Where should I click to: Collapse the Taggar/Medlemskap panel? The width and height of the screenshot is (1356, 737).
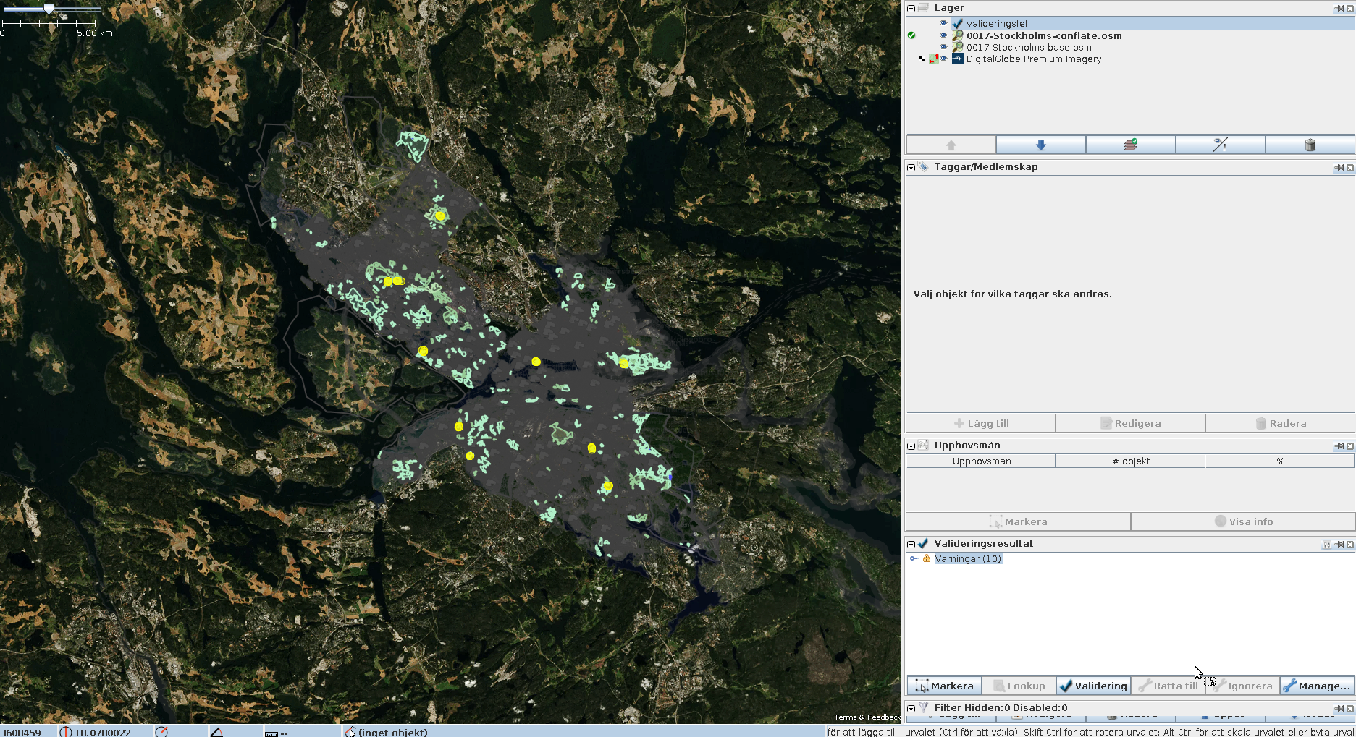coord(911,168)
